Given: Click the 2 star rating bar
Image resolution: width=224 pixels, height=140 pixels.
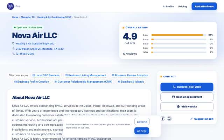Looking at the screenshot, I should coord(179,48).
